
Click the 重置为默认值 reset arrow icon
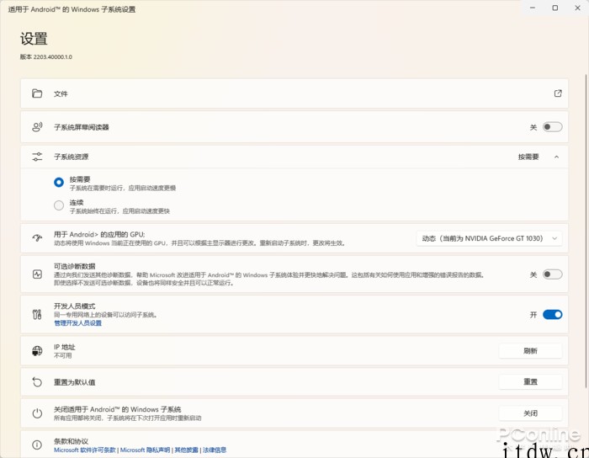37,382
